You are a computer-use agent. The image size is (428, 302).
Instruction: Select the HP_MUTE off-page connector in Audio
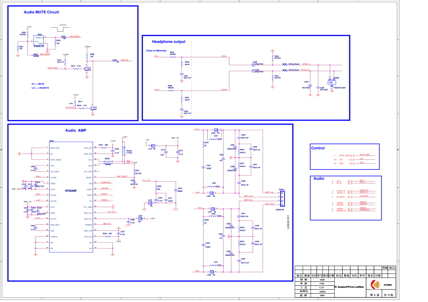pos(350,197)
